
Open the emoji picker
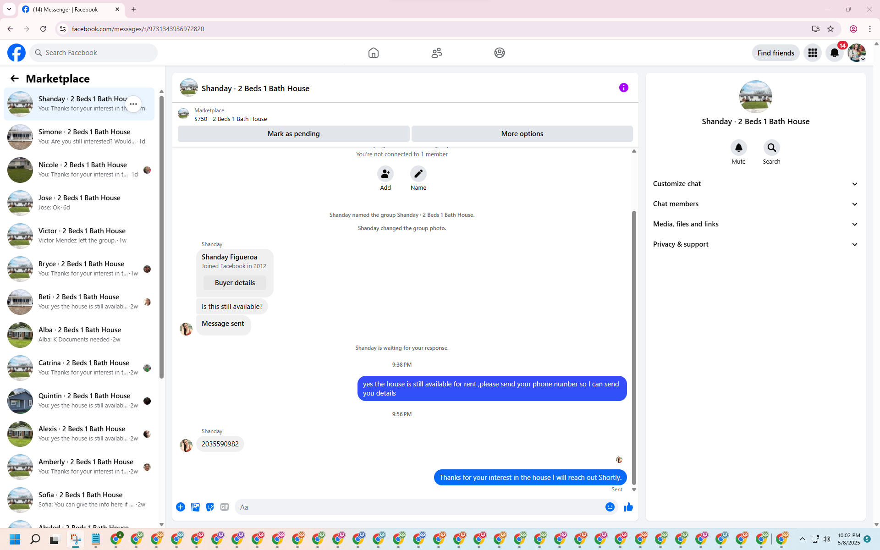tap(610, 507)
